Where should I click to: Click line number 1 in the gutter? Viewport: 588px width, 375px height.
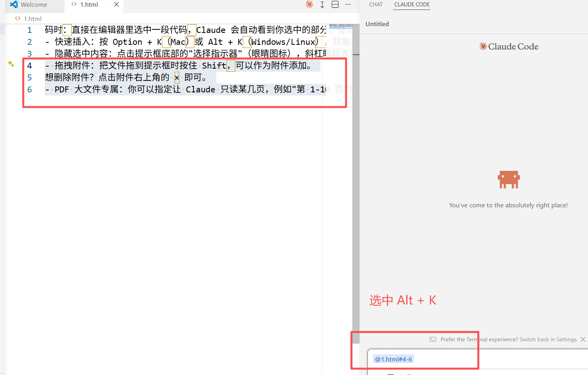coord(29,30)
